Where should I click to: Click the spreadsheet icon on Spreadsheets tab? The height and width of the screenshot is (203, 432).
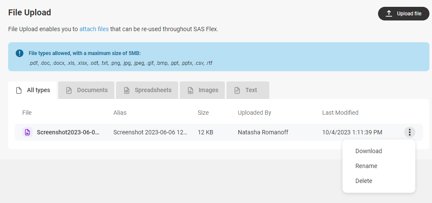point(126,90)
